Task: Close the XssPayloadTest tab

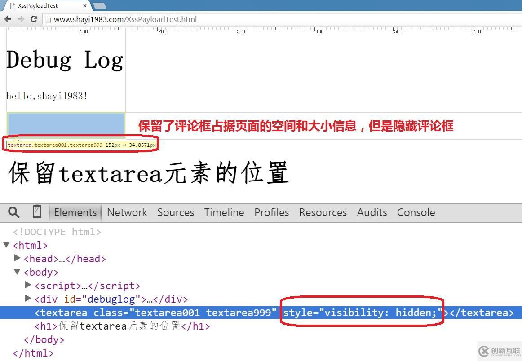Action: pos(85,6)
